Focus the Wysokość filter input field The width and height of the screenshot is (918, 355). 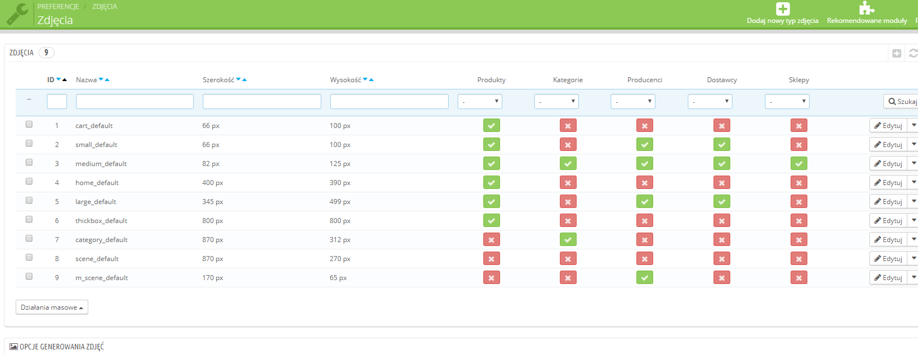[389, 101]
